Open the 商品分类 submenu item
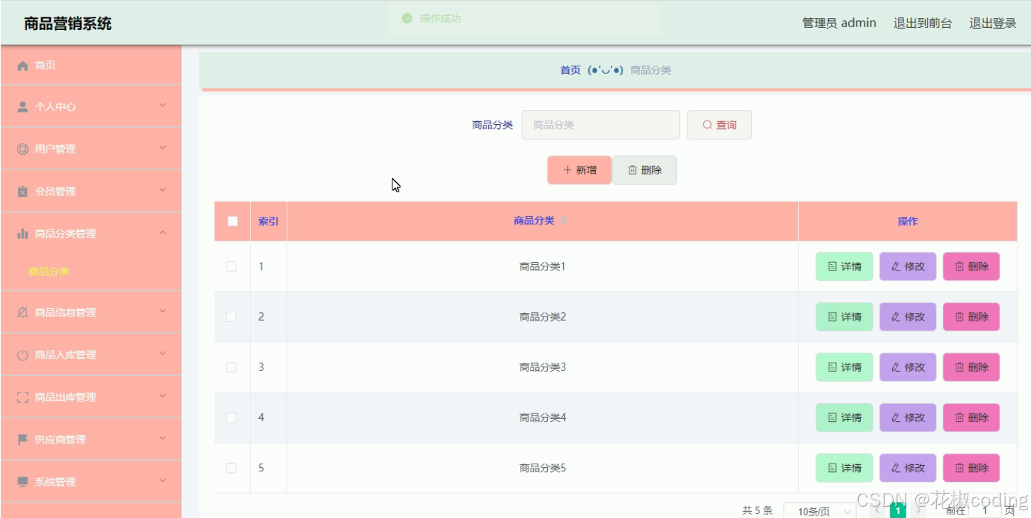The image size is (1031, 518). click(x=49, y=272)
